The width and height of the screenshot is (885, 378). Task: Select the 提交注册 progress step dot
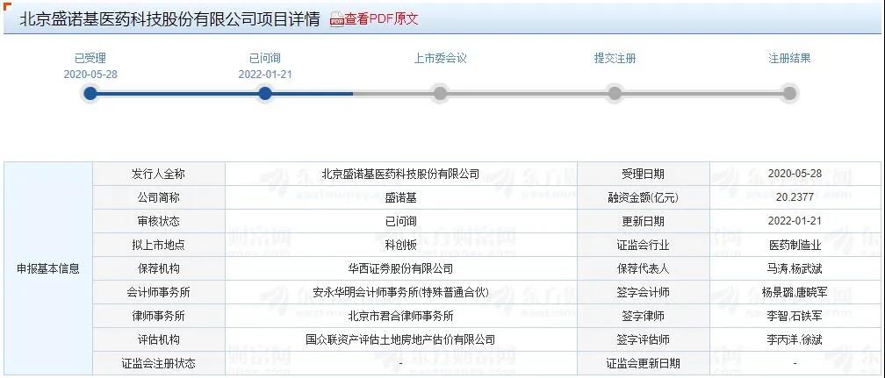[x=615, y=93]
